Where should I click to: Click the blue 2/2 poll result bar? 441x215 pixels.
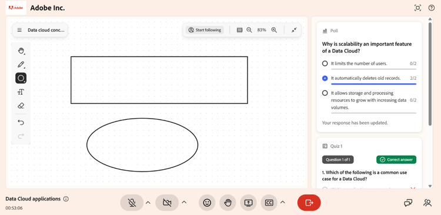tap(373, 84)
